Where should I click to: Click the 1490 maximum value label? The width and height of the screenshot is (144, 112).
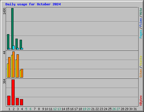4,11
